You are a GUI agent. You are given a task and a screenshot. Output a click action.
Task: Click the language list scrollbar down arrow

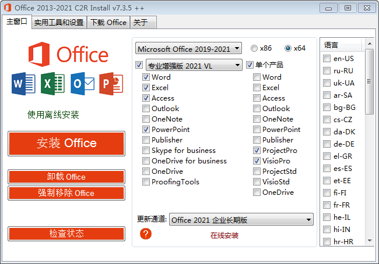tap(369, 241)
